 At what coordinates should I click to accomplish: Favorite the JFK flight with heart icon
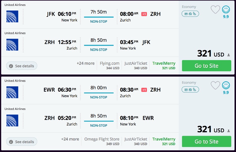coord(215,10)
